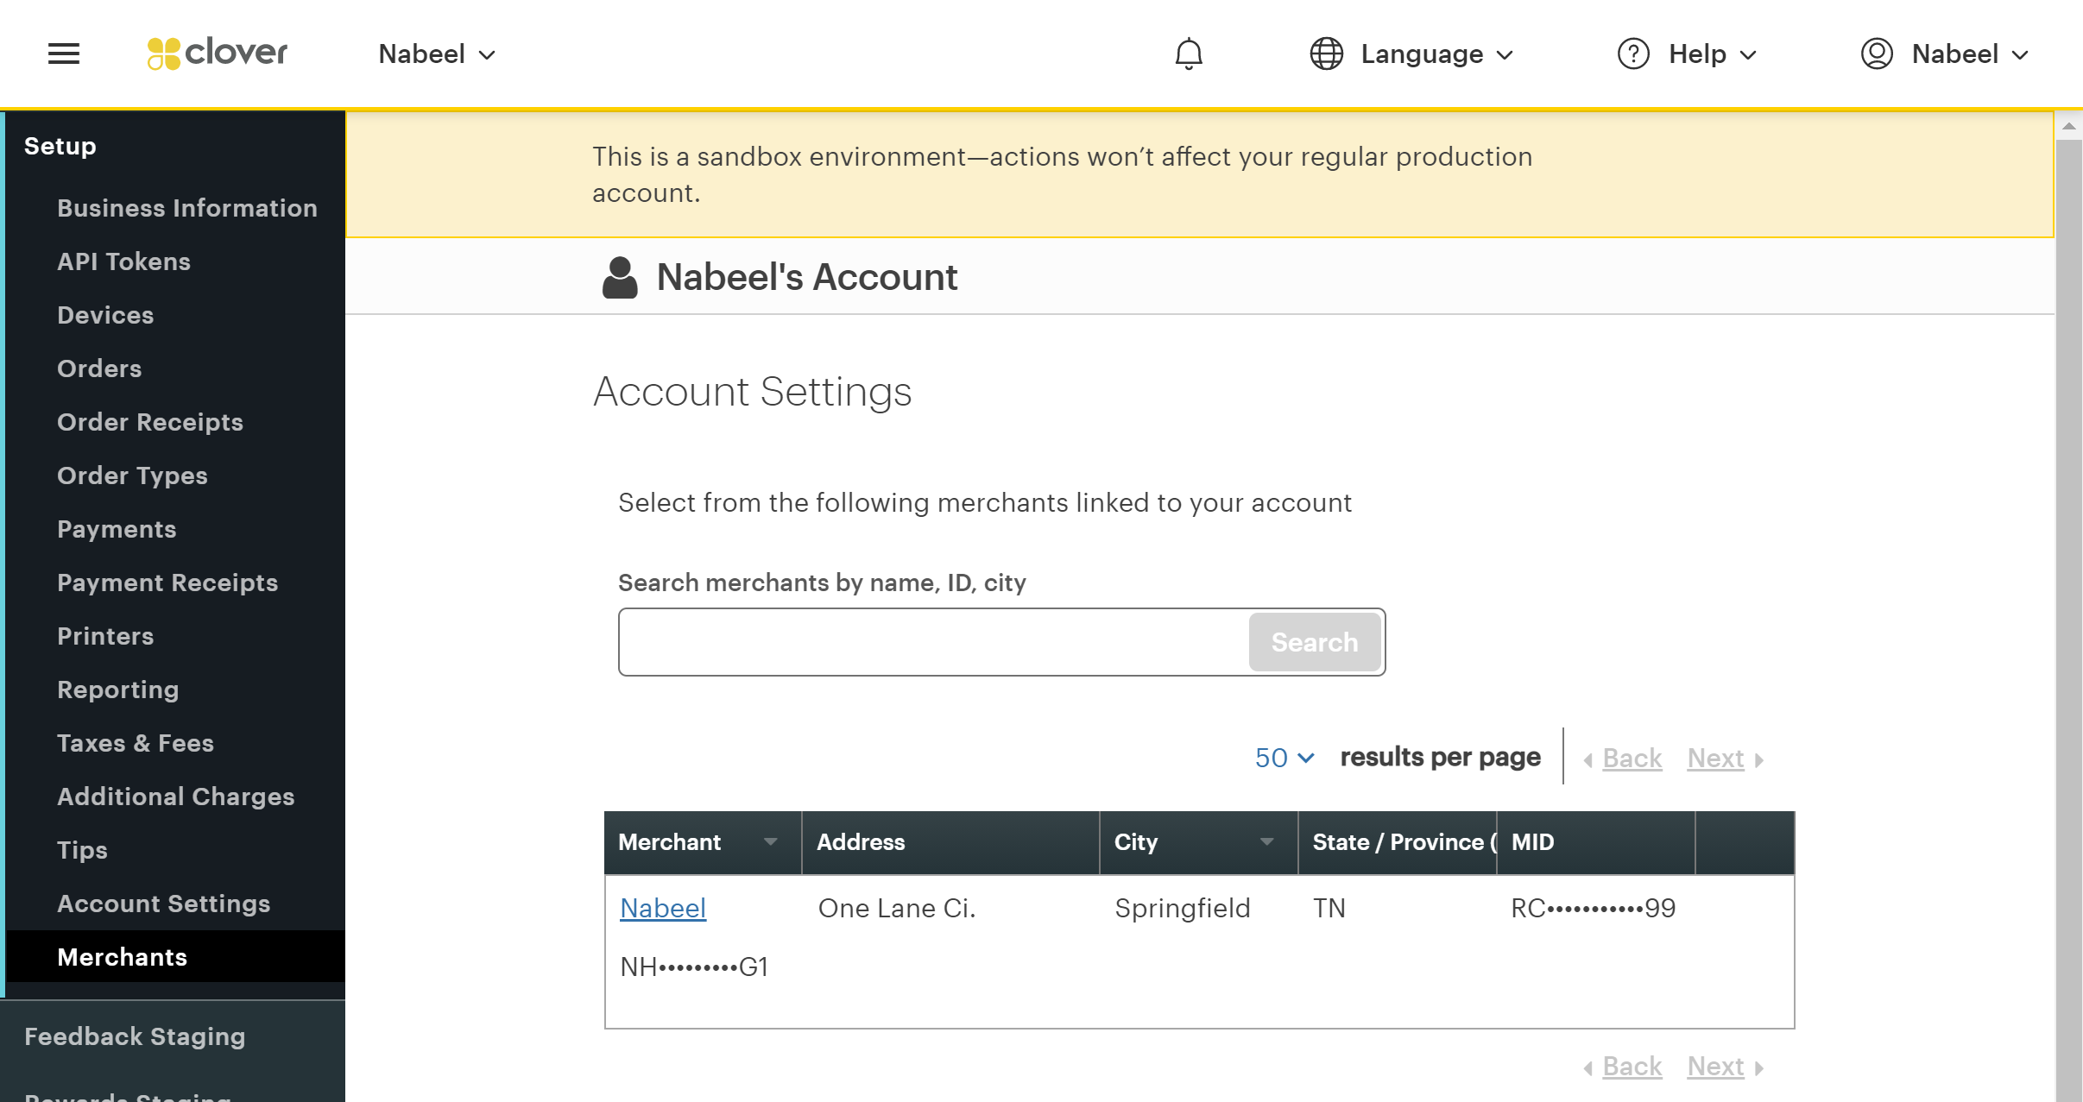Viewport: 2083px width, 1102px height.
Task: Click the globe Language icon
Action: click(1326, 54)
